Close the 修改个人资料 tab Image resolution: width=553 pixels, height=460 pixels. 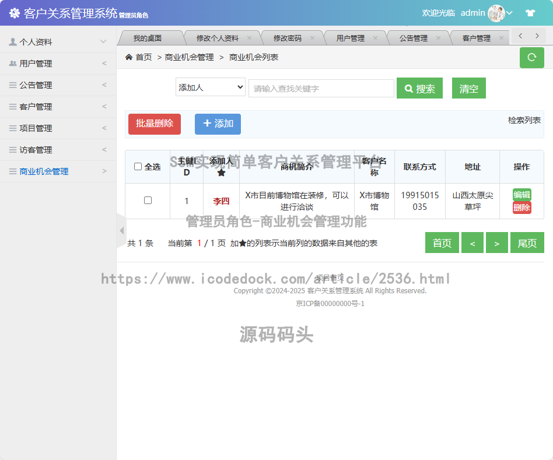point(249,38)
